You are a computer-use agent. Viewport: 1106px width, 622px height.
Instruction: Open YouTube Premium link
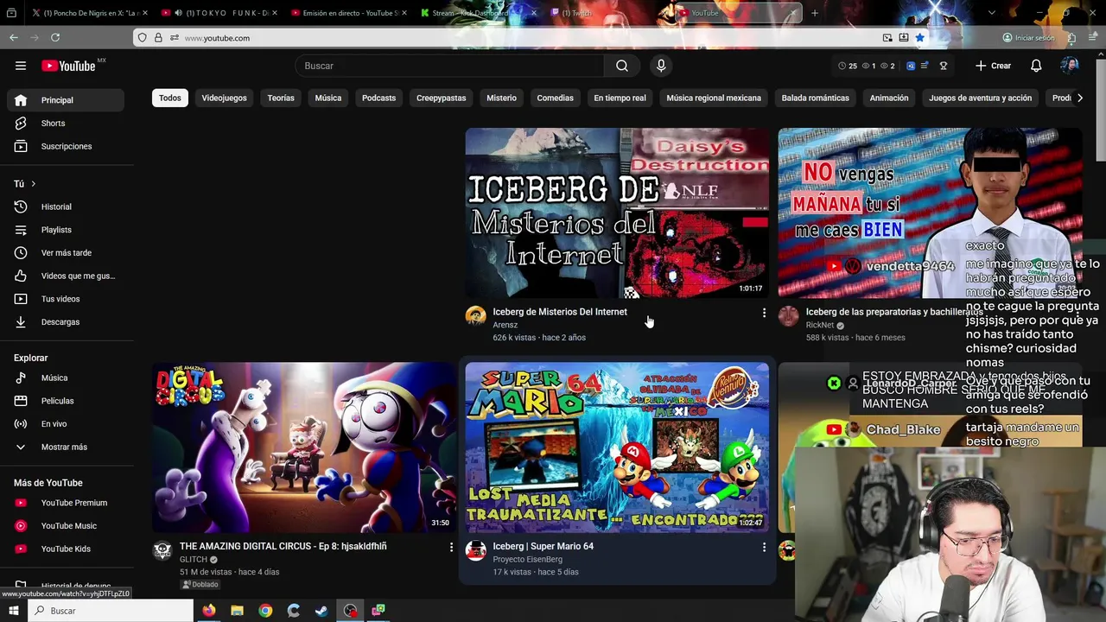click(66, 503)
